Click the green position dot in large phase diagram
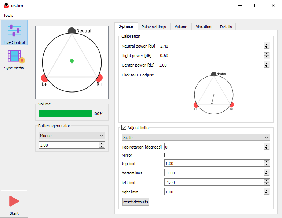This screenshot has height=218, width=282. (72, 61)
